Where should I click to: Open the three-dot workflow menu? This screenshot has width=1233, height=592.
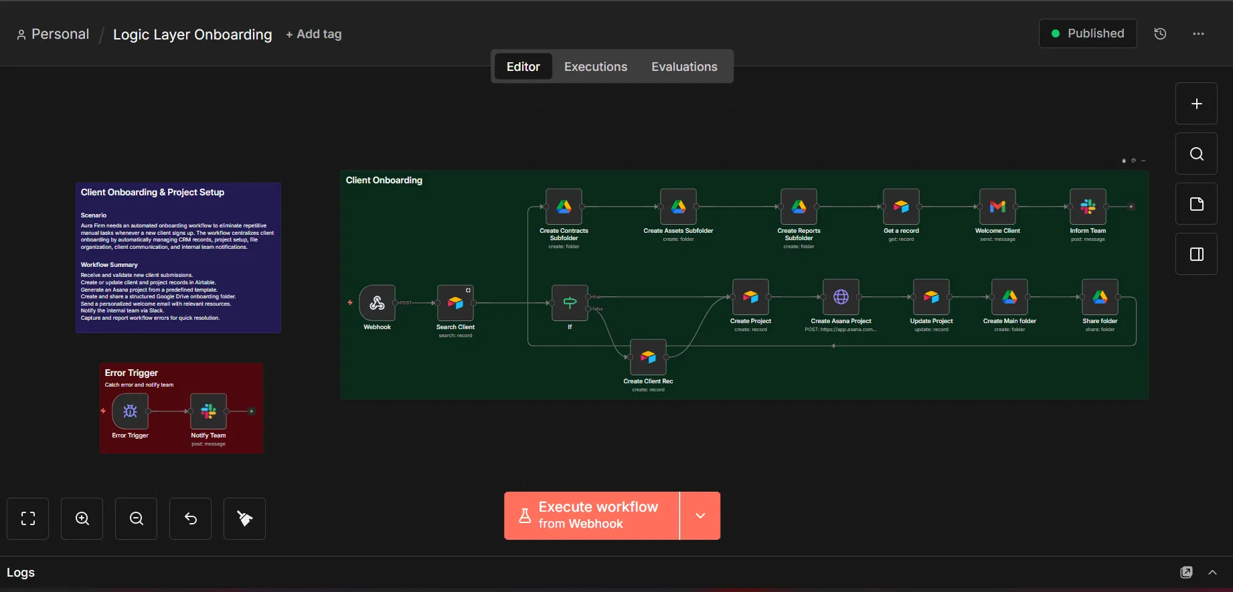click(1198, 33)
